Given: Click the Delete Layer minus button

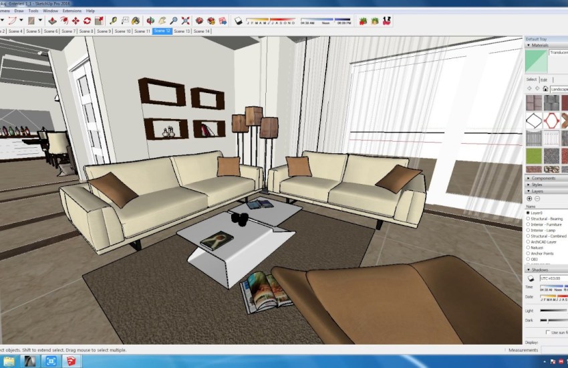Looking at the screenshot, I should coord(537,199).
